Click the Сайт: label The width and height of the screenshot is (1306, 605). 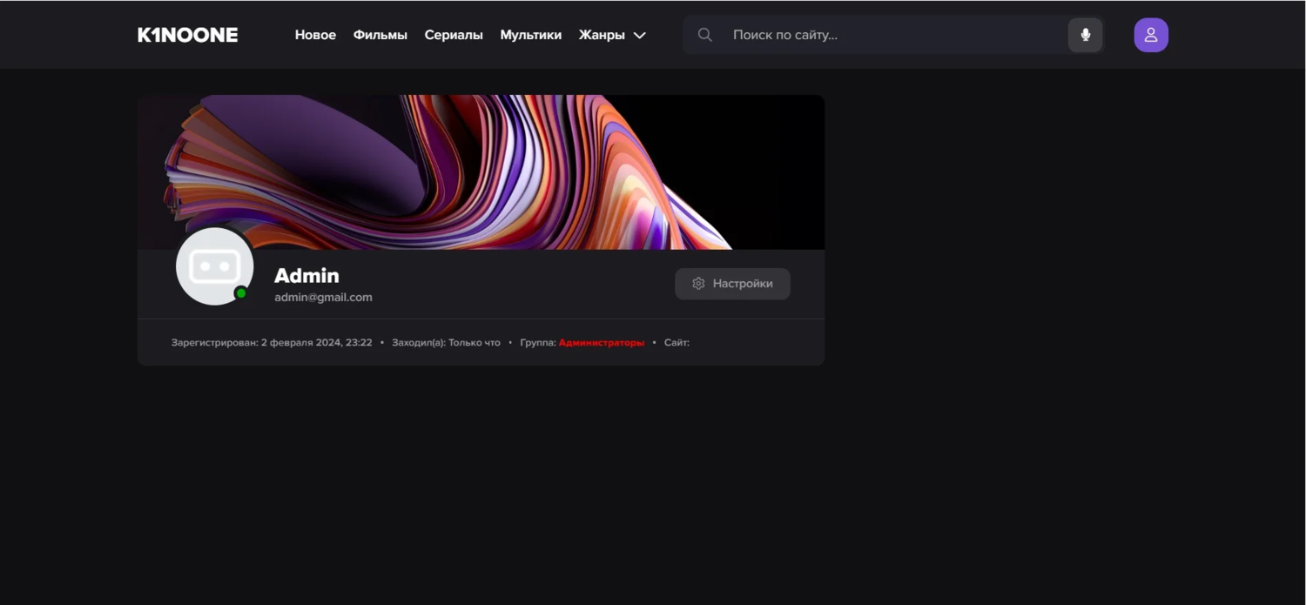point(677,343)
